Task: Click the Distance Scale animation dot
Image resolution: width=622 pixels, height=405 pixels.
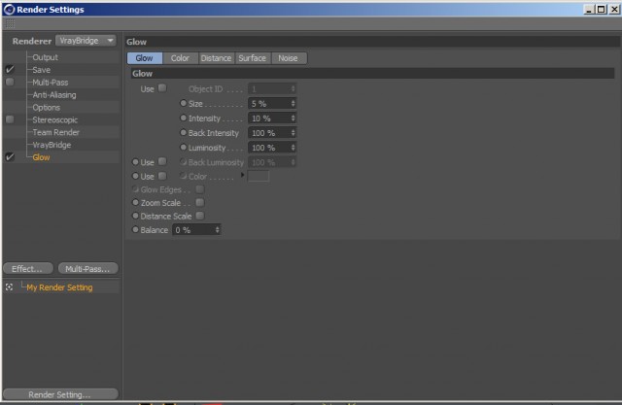Action: (x=135, y=216)
